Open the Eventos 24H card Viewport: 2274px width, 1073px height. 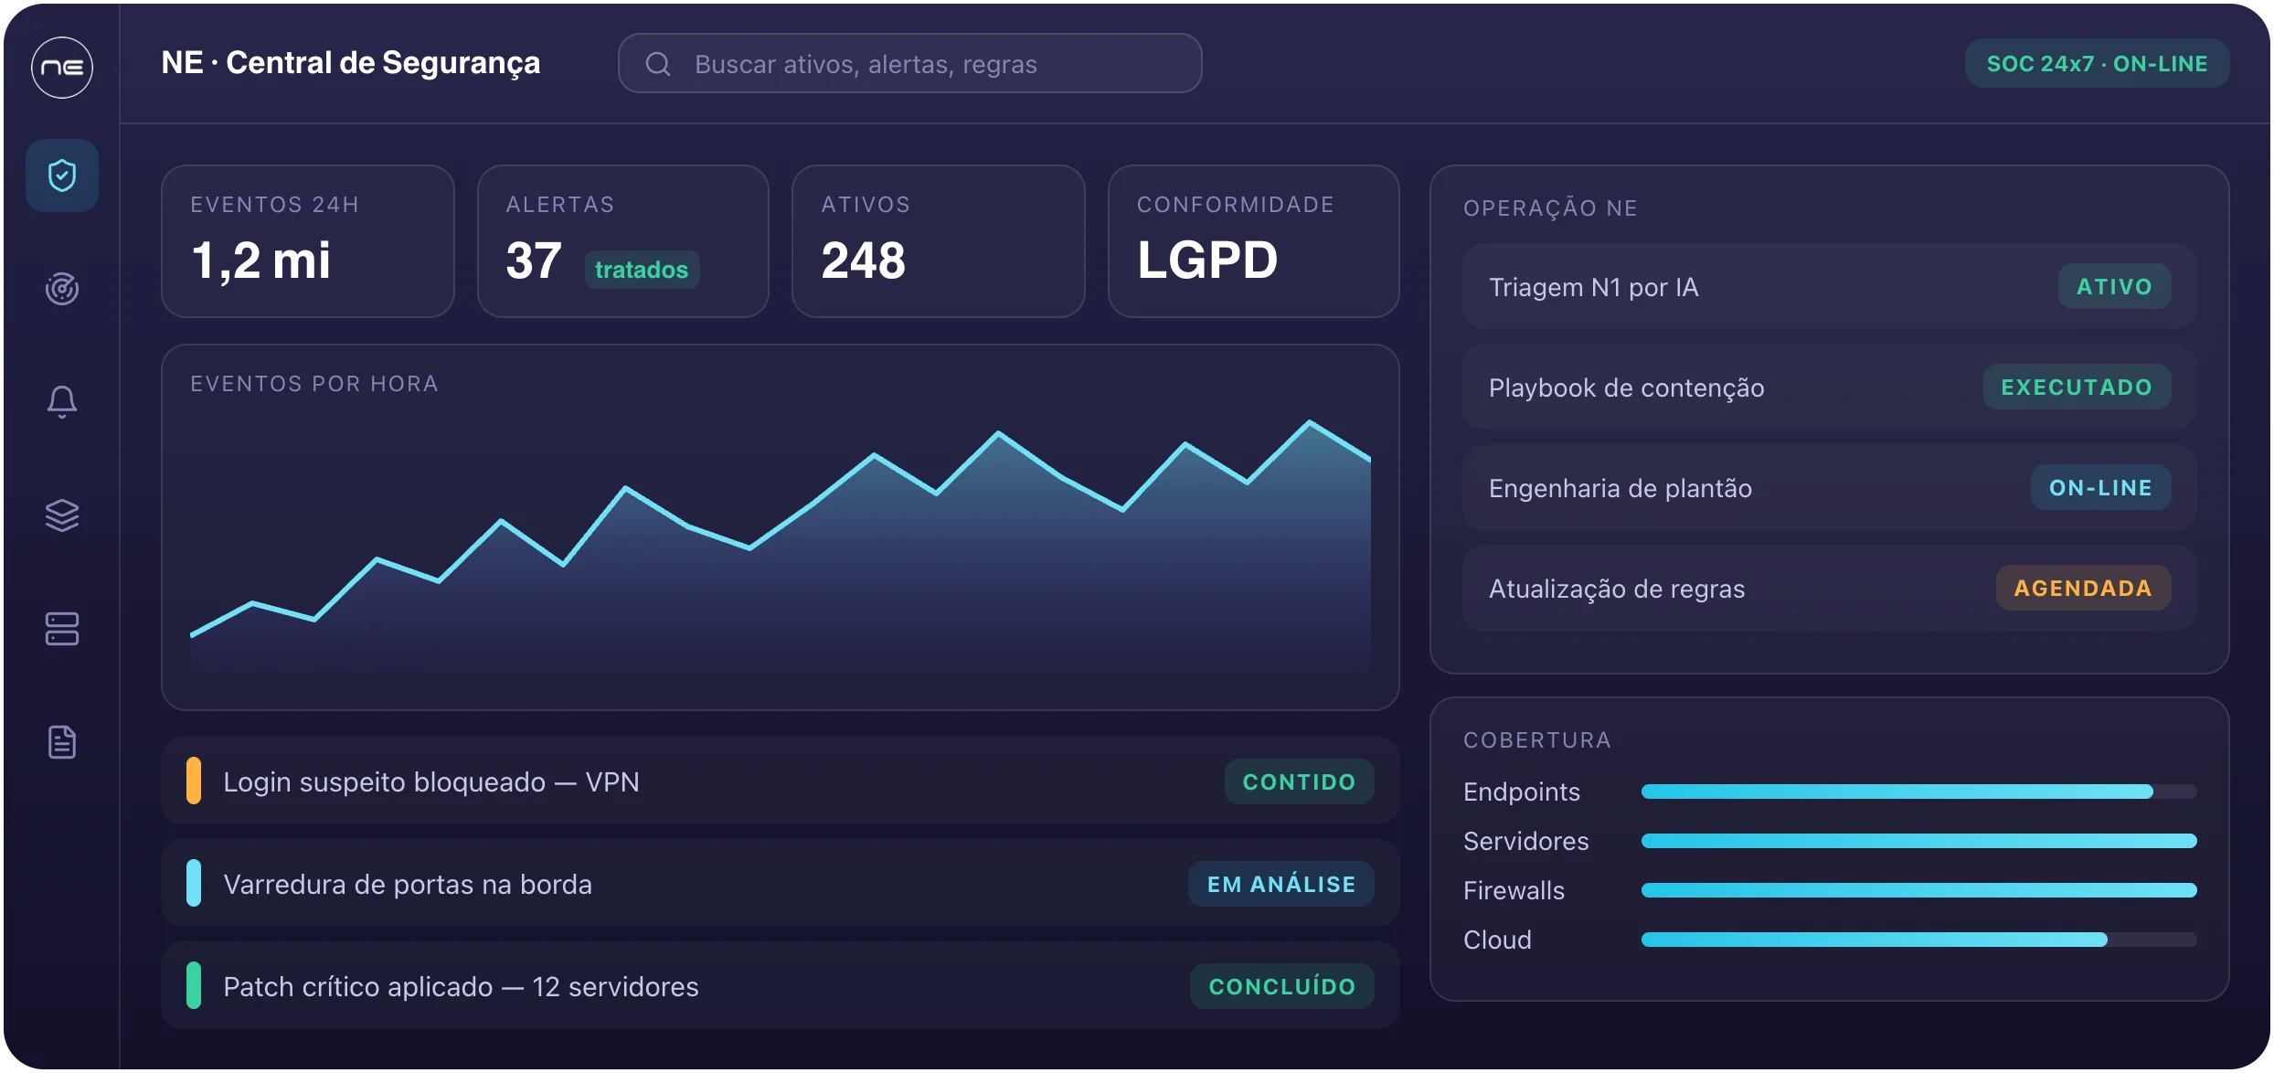(x=308, y=241)
